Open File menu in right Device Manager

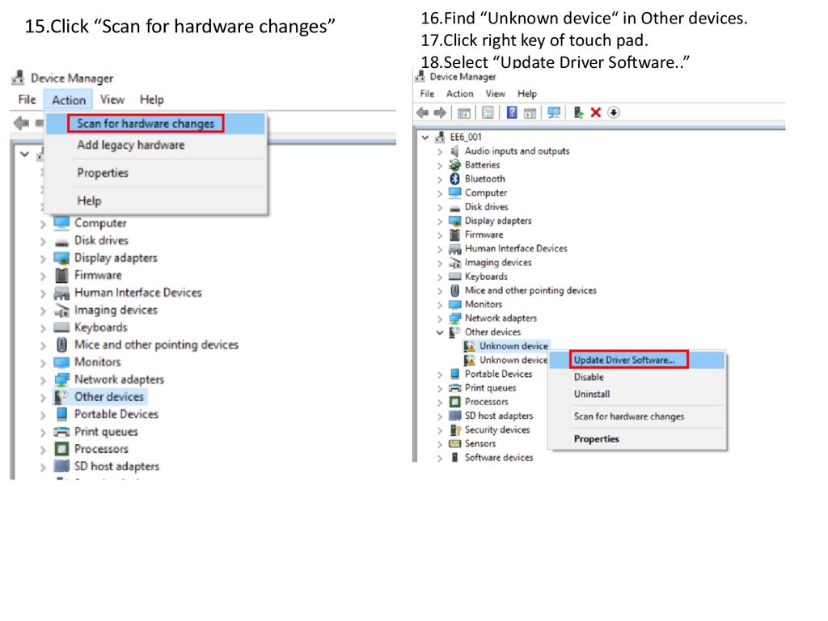pos(427,94)
